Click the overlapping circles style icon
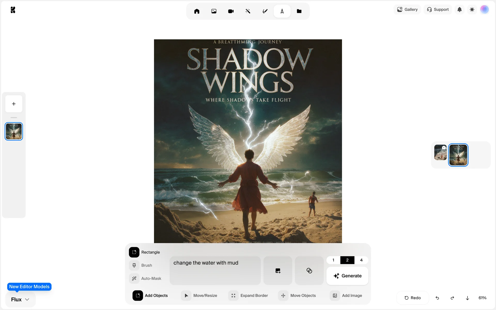 tap(309, 270)
